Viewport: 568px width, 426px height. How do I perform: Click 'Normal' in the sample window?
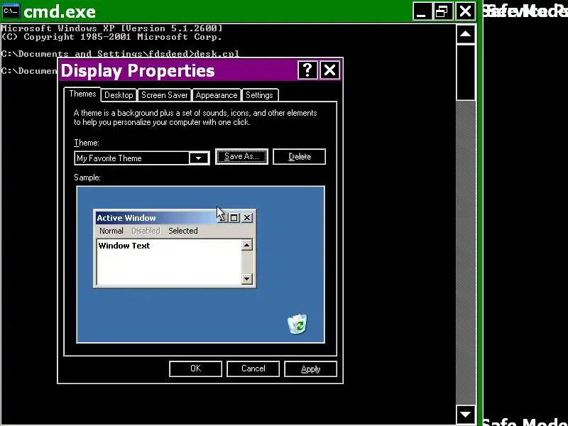tap(111, 231)
